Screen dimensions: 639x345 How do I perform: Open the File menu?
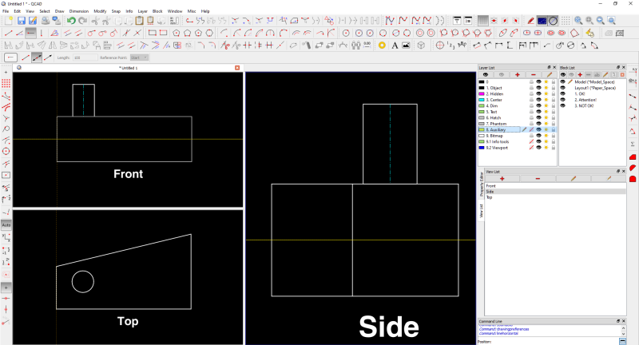click(6, 11)
